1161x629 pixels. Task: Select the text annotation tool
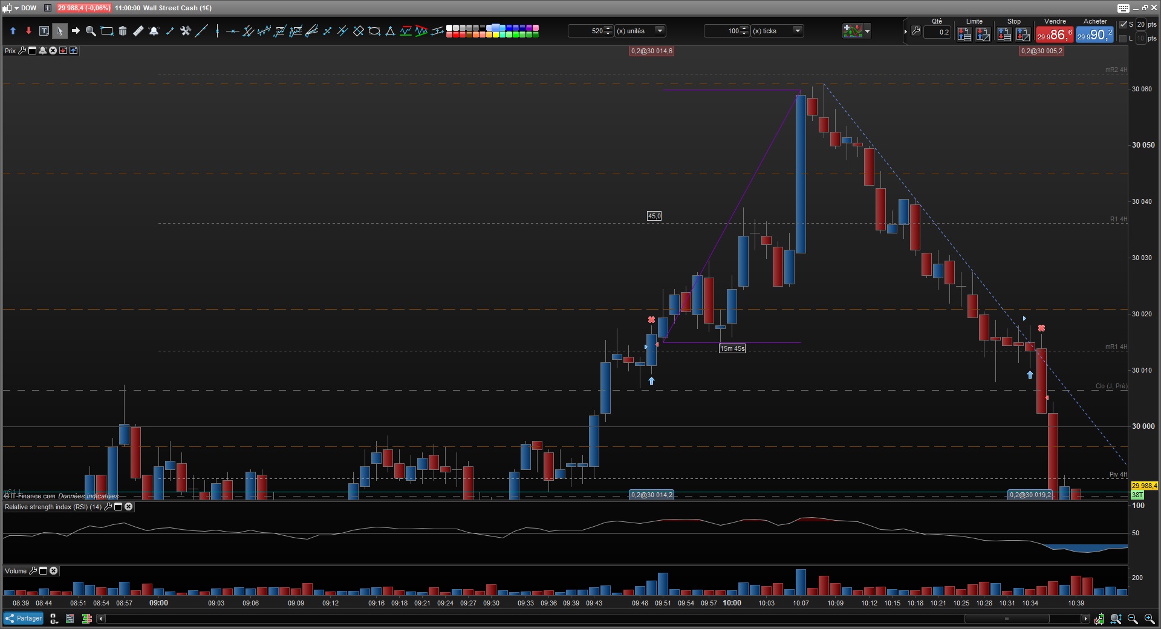[44, 31]
